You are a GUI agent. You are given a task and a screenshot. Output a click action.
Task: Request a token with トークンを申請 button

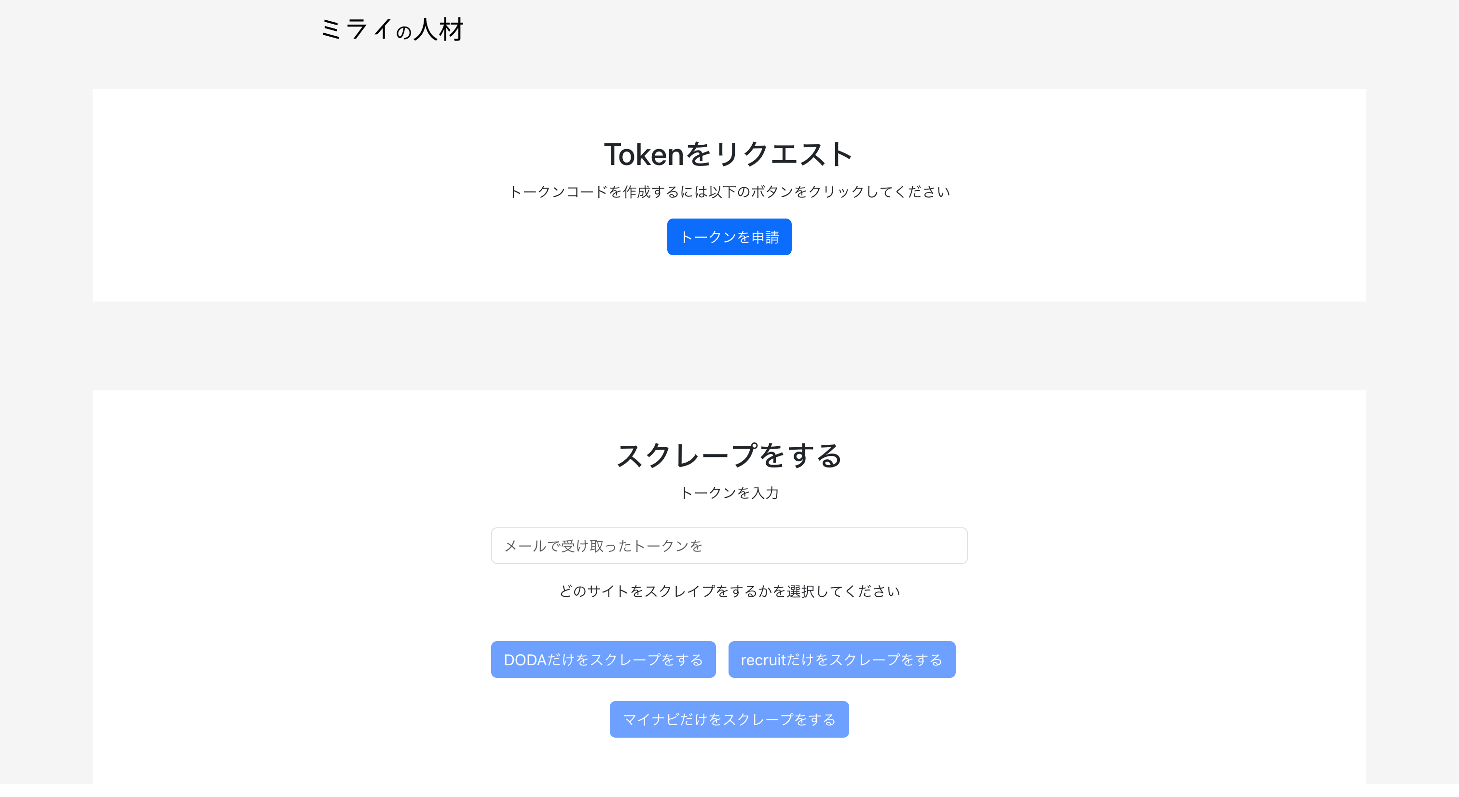(x=729, y=237)
